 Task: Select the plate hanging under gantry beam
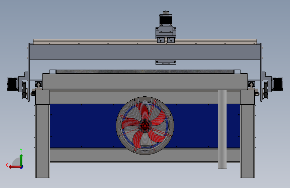[x=166, y=62]
